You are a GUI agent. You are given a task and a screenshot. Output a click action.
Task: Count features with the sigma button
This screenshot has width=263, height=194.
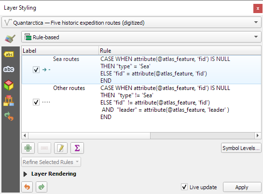[77, 148]
